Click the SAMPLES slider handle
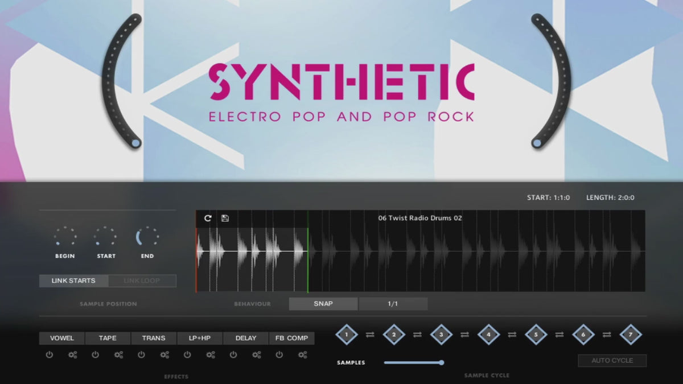Screen dimensions: 683x384 point(441,362)
